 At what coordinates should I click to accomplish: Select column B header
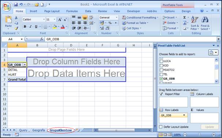(37, 45)
